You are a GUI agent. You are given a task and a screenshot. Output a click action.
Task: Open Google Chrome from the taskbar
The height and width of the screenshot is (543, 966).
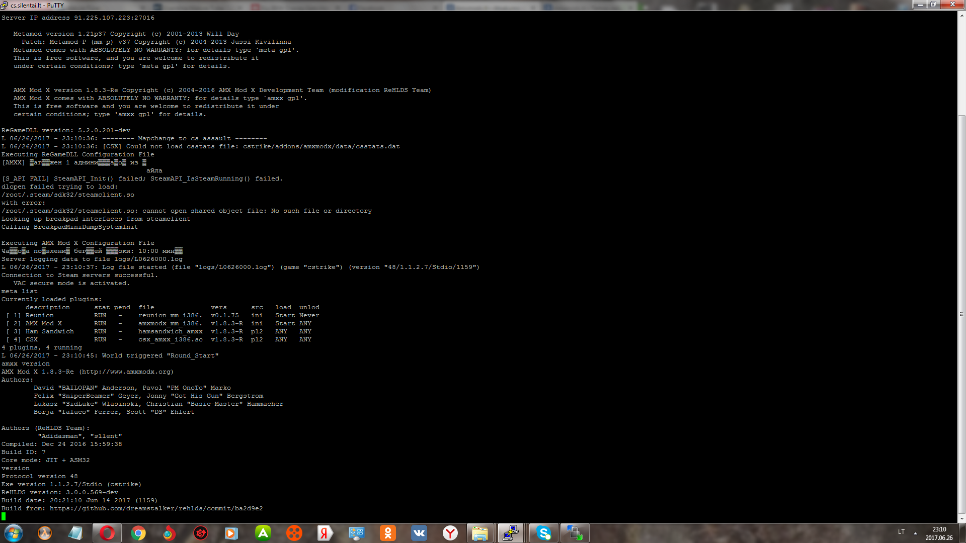[x=138, y=533]
